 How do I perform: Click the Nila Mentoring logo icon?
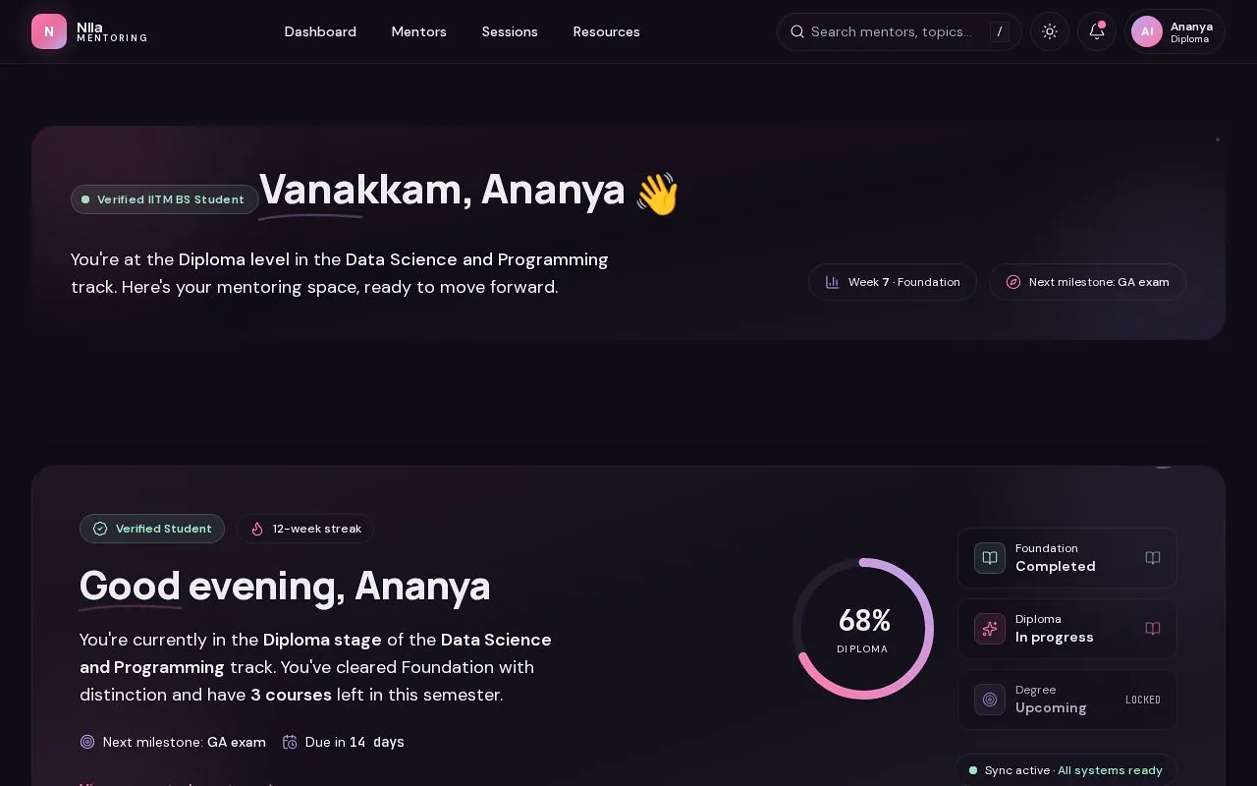pyautogui.click(x=49, y=31)
